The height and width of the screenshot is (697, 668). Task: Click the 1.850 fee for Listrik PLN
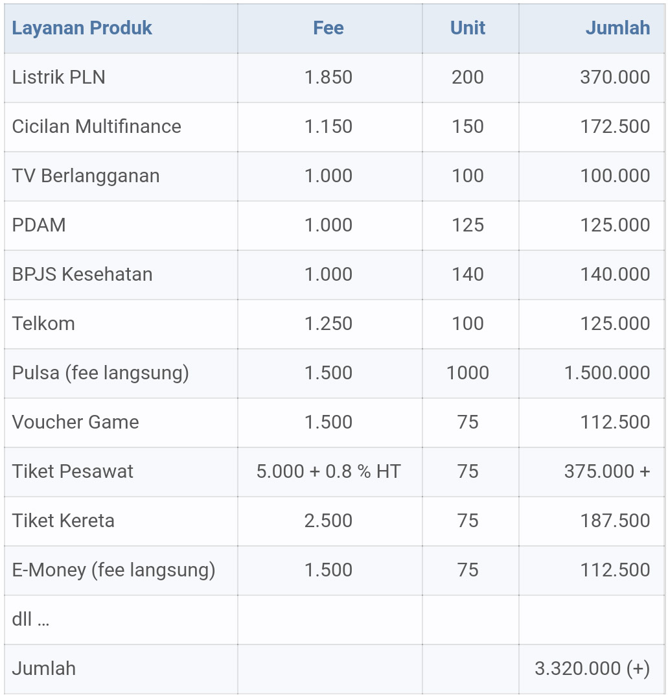click(x=328, y=77)
